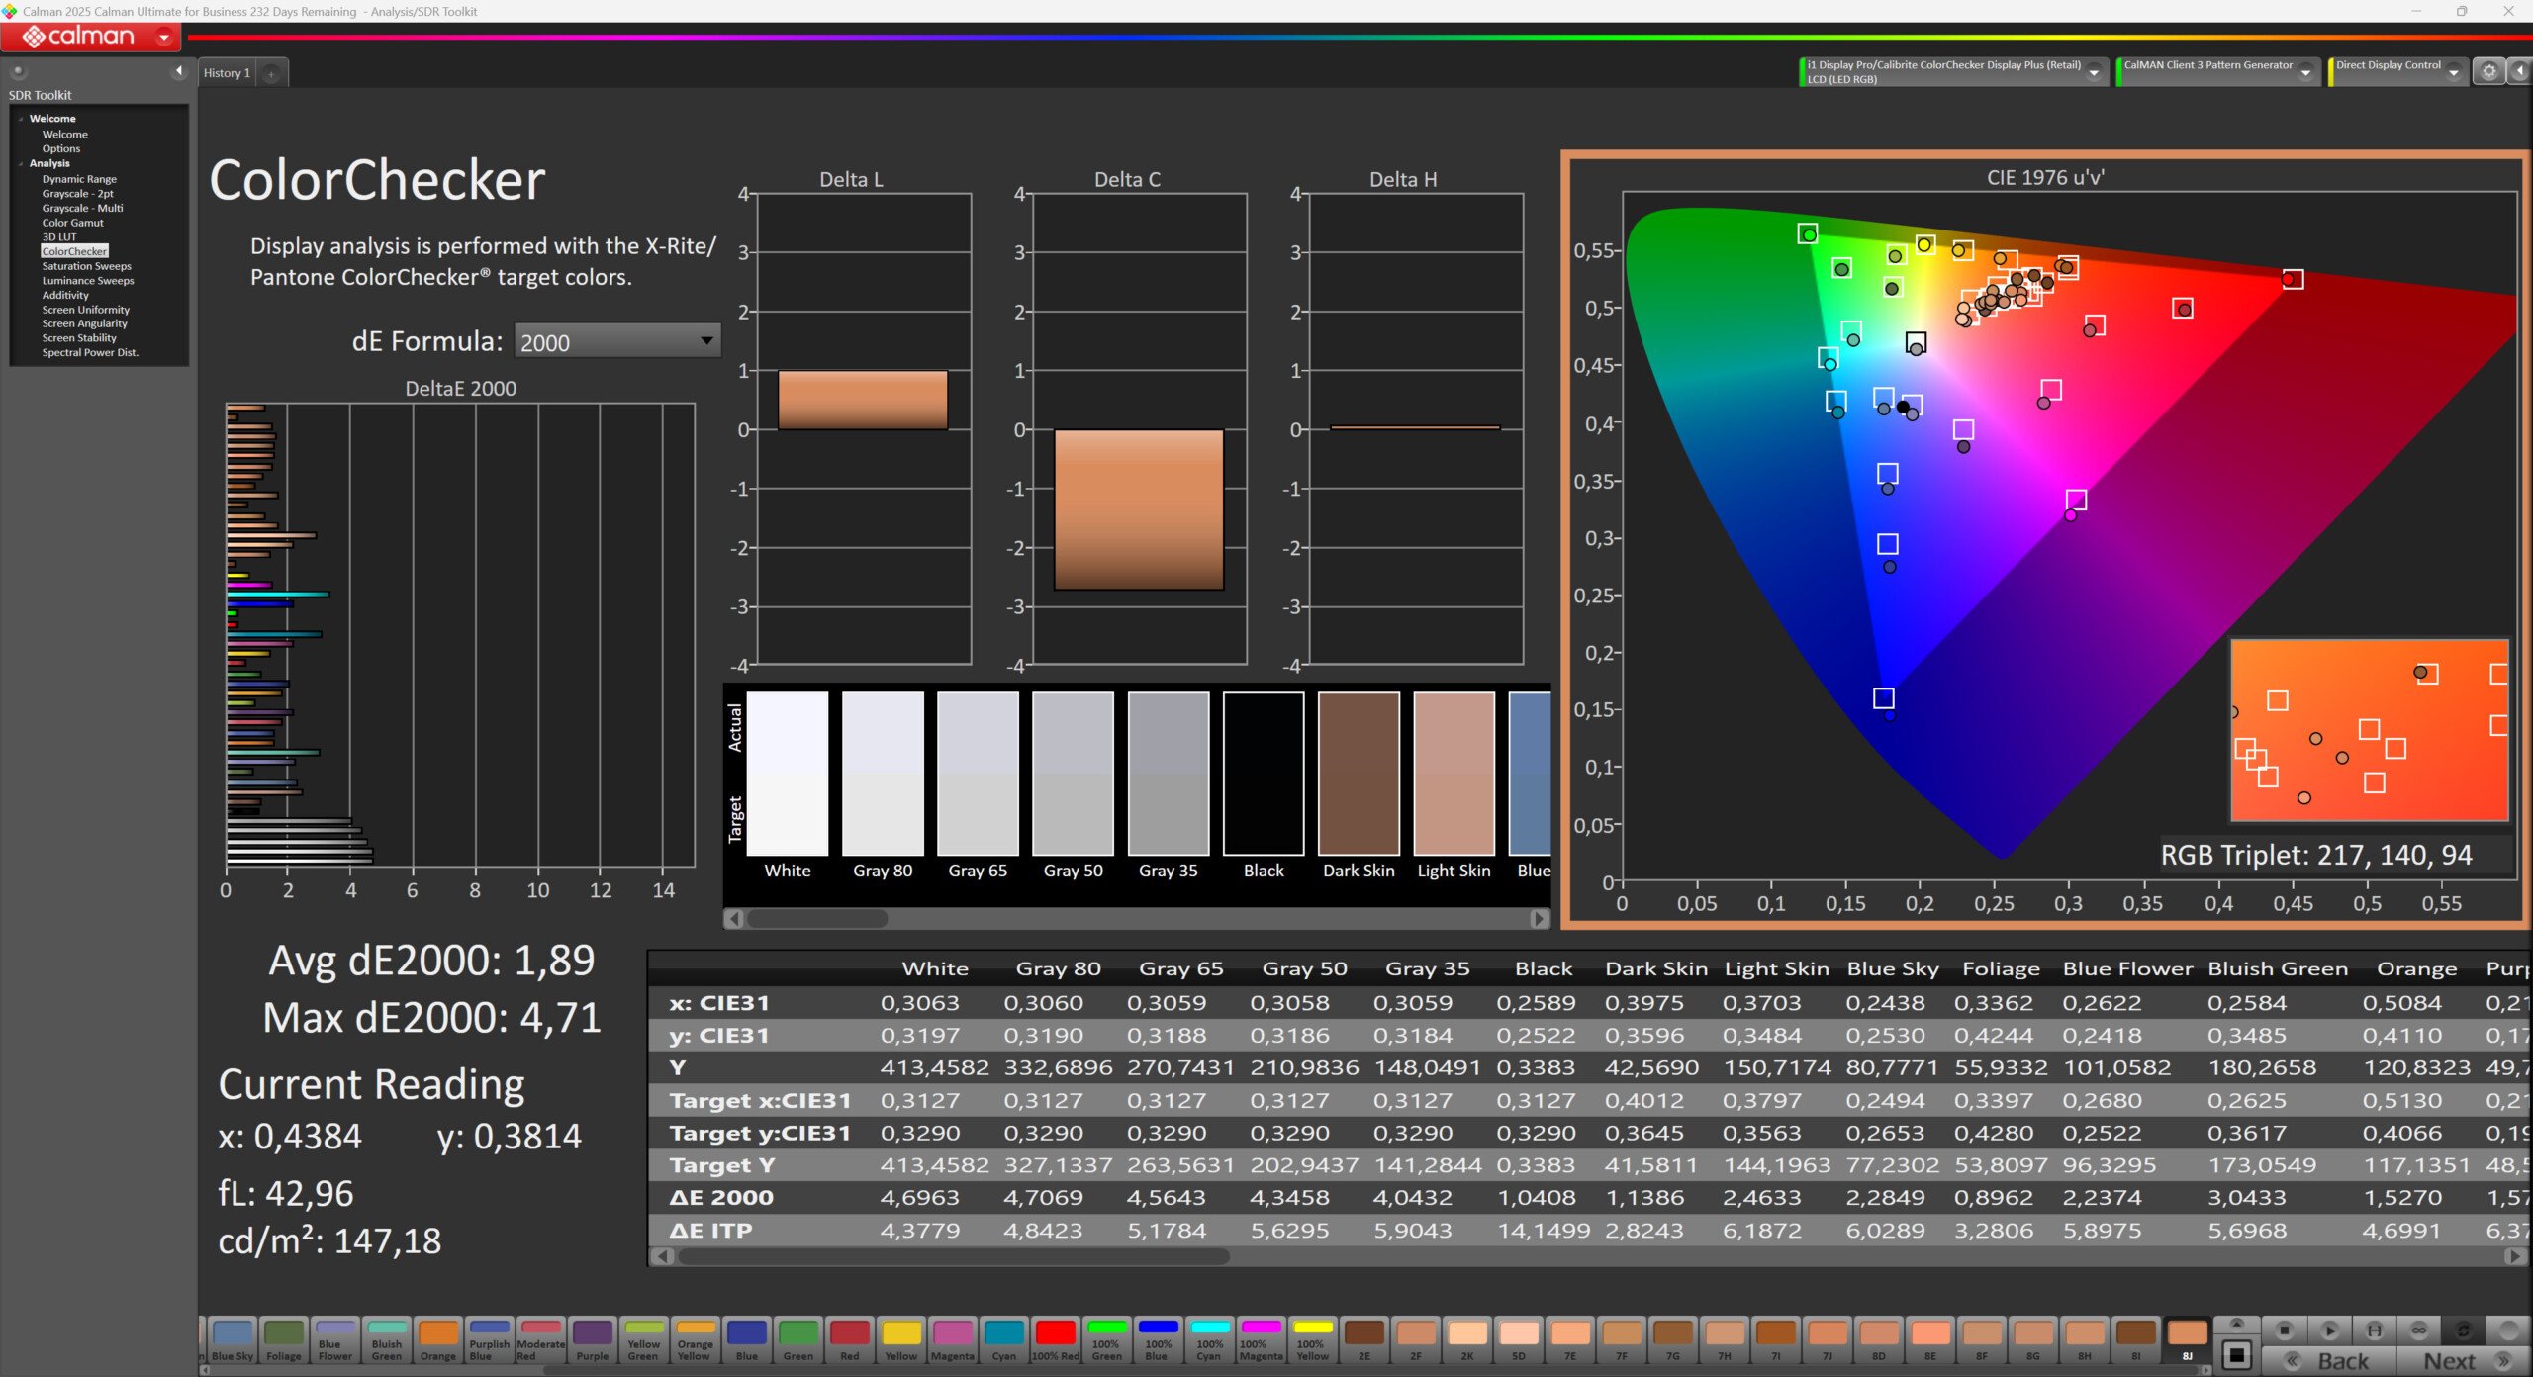Switch to the History 1 tab
This screenshot has width=2533, height=1377.
pos(227,73)
